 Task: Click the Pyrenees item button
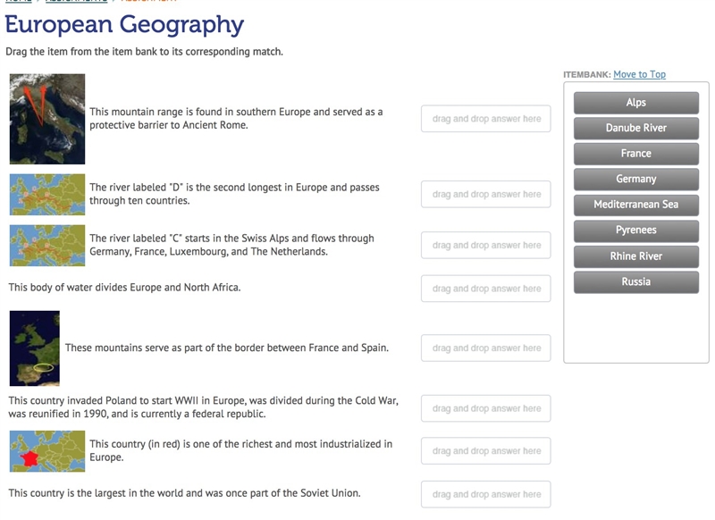pos(636,231)
